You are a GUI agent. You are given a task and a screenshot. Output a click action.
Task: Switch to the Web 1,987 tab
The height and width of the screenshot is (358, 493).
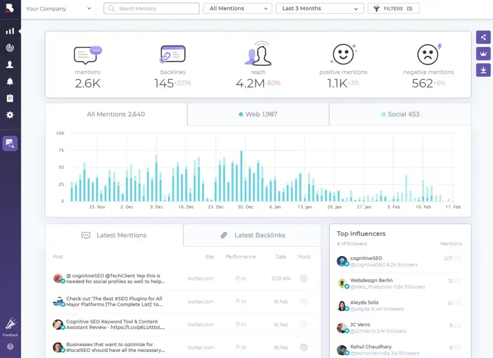(x=258, y=114)
